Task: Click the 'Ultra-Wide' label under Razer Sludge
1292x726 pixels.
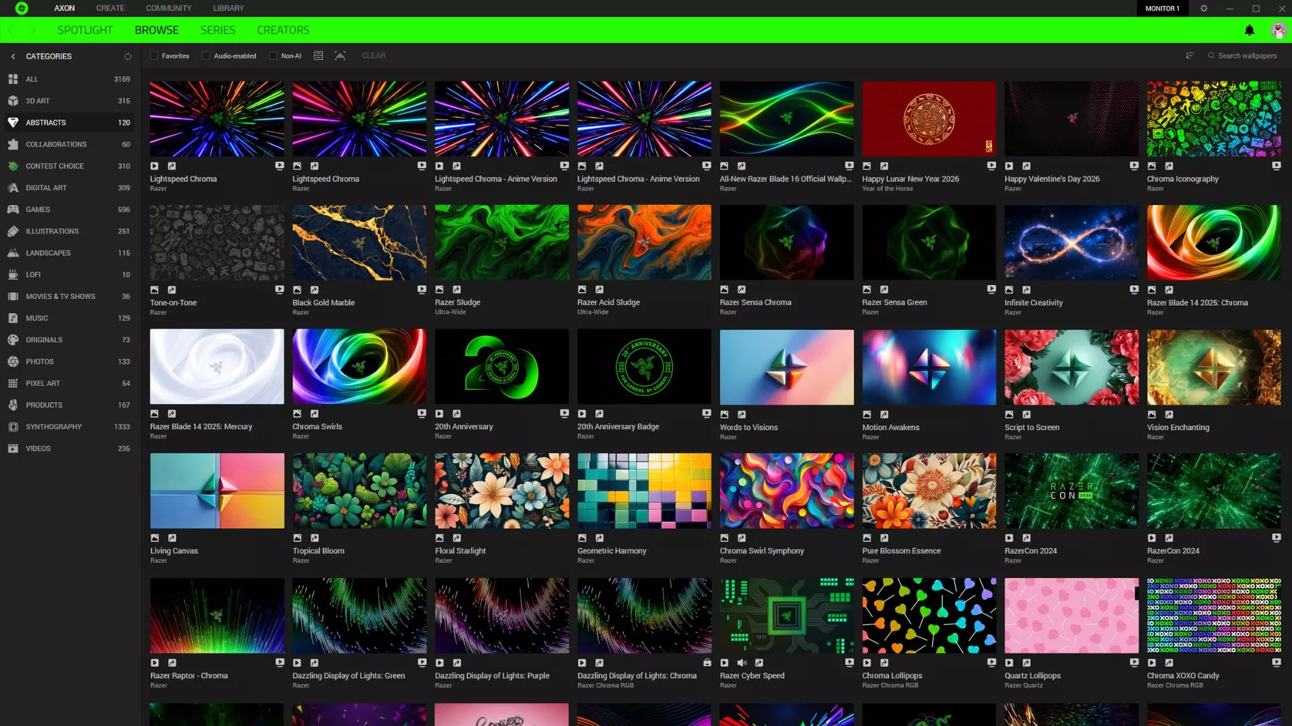Action: pyautogui.click(x=450, y=313)
